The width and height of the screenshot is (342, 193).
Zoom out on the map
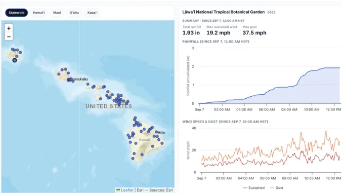coord(9,36)
